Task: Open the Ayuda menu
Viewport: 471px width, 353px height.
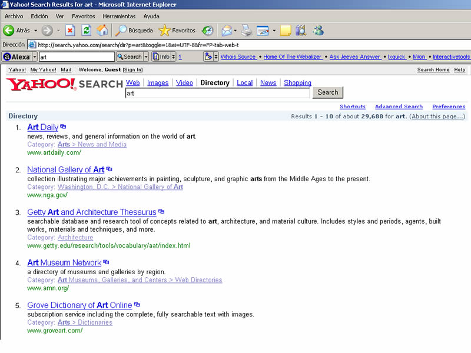Action: pos(151,16)
